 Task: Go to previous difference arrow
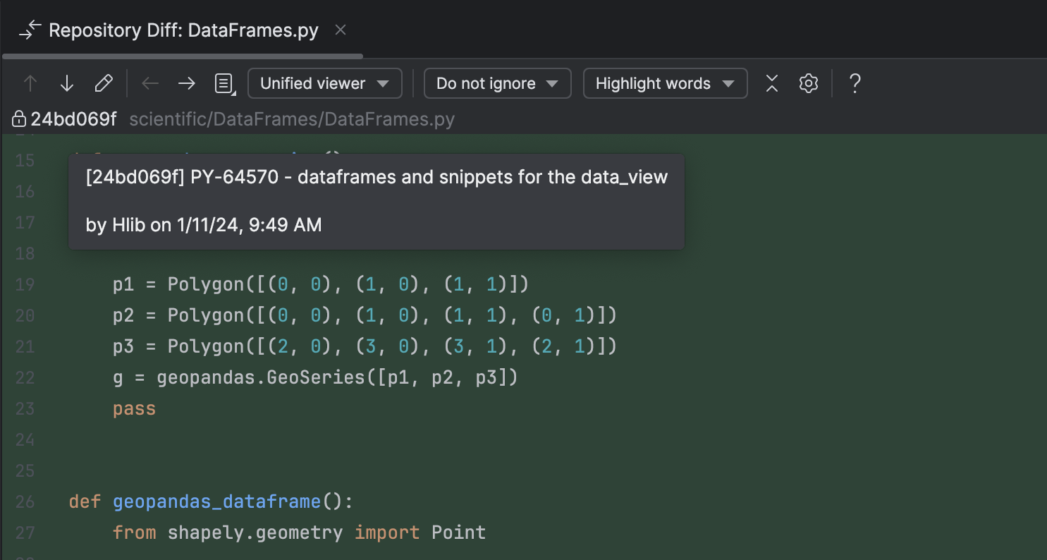coord(30,84)
